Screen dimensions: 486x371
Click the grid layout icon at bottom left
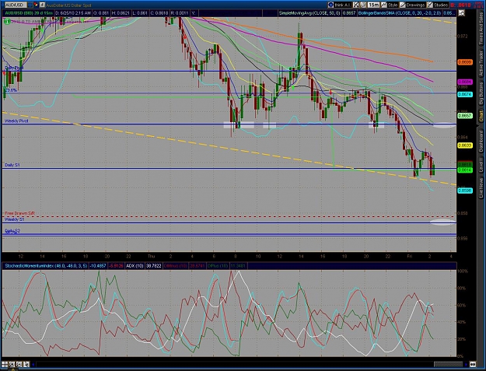tap(5, 364)
